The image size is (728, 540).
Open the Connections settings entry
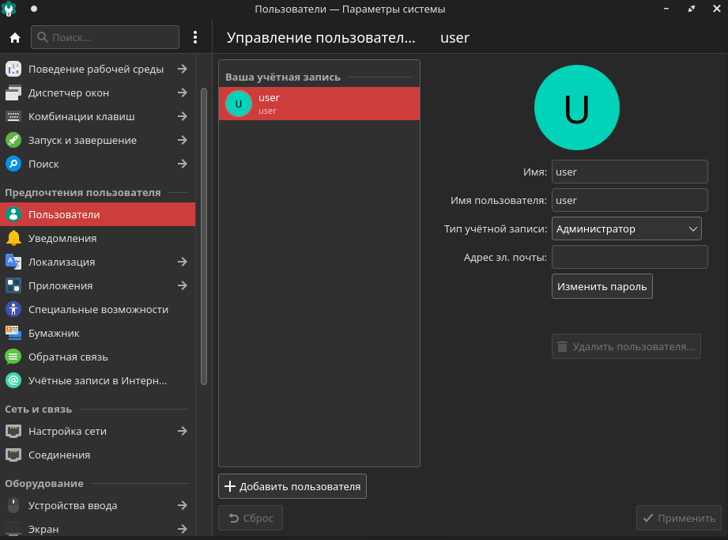[59, 455]
